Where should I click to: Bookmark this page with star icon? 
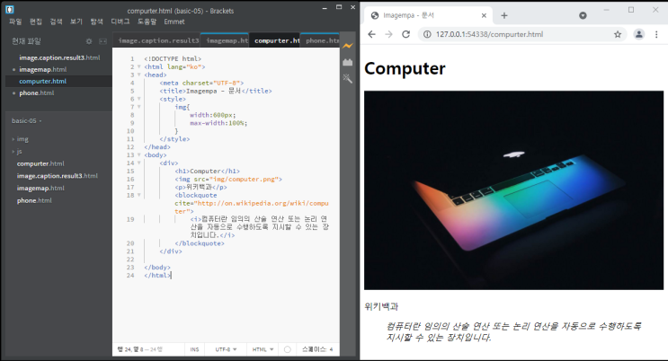tap(618, 34)
